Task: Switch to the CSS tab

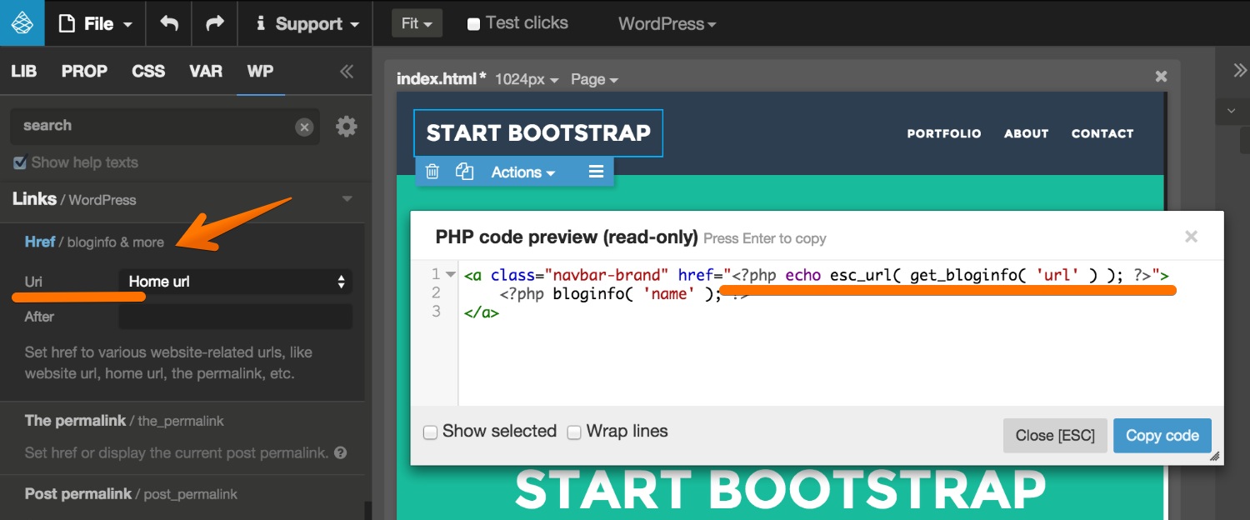Action: (148, 71)
